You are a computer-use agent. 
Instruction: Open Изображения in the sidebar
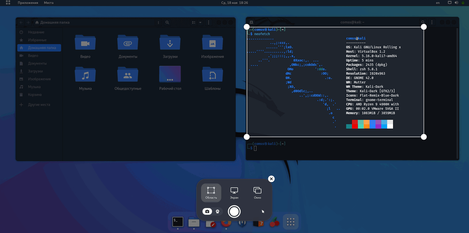[39, 79]
